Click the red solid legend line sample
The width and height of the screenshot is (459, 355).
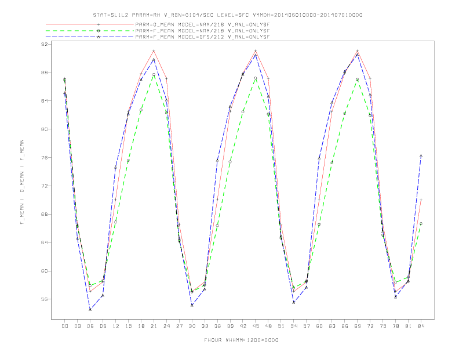pyautogui.click(x=90, y=24)
